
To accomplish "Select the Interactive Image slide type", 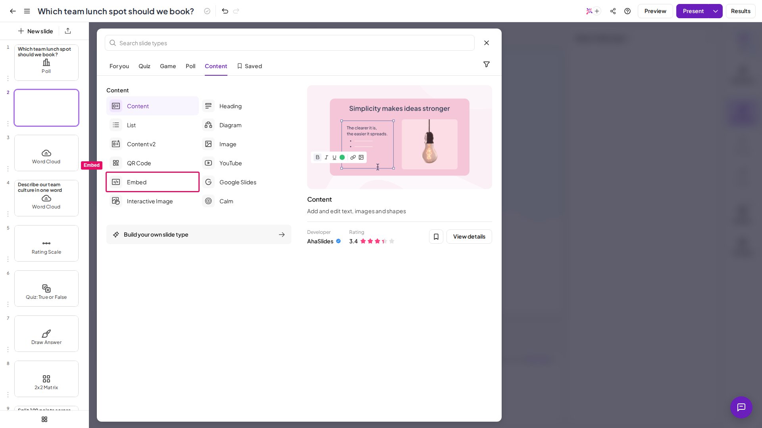I will 152,201.
